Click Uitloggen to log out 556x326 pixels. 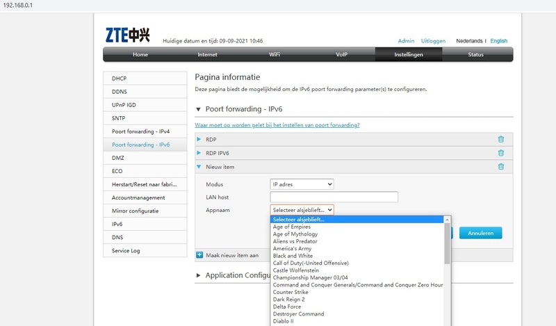433,41
